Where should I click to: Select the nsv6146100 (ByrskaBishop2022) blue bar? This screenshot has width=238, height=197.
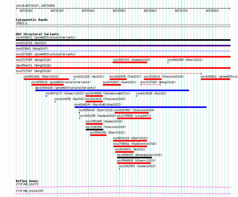140,107
